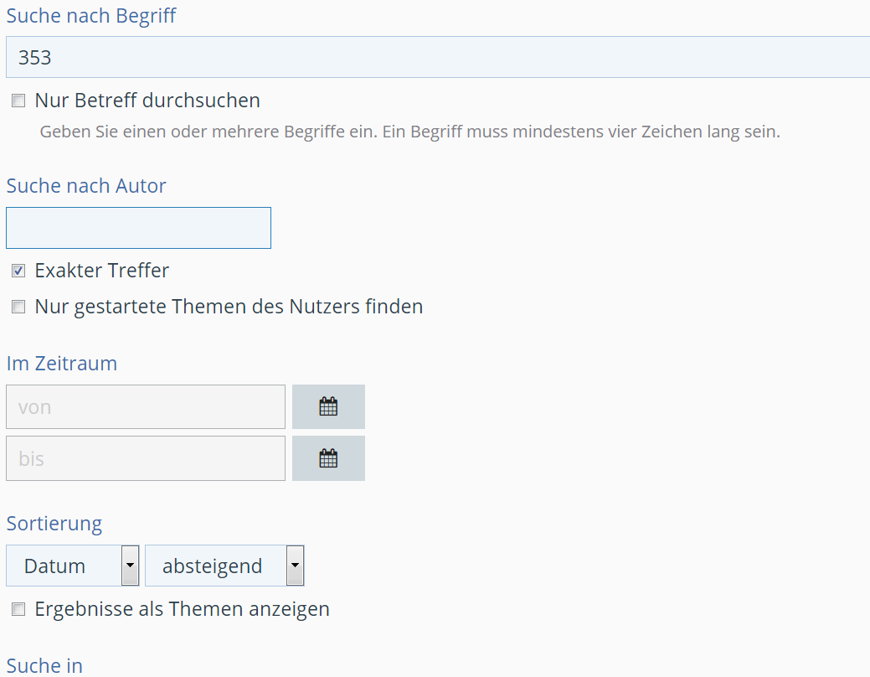Select the Im Zeitraum section label

(62, 364)
